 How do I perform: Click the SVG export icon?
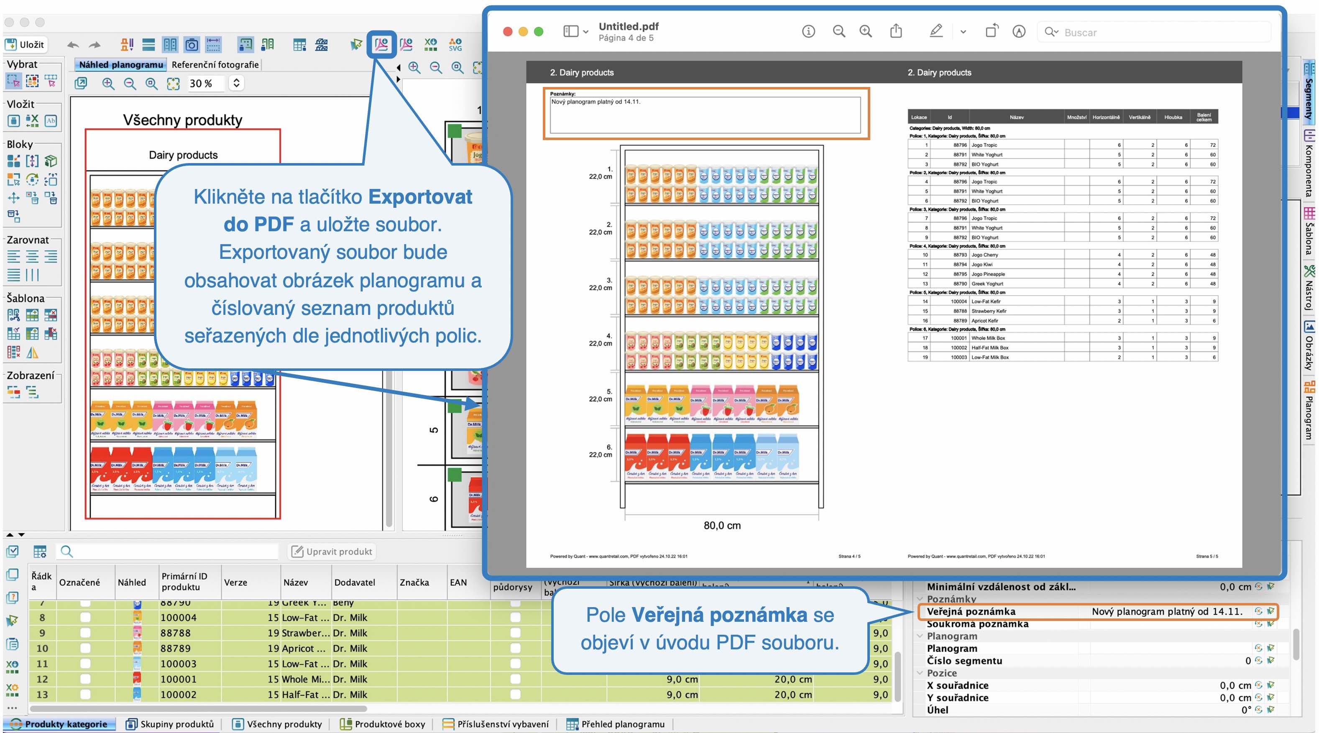click(x=455, y=45)
